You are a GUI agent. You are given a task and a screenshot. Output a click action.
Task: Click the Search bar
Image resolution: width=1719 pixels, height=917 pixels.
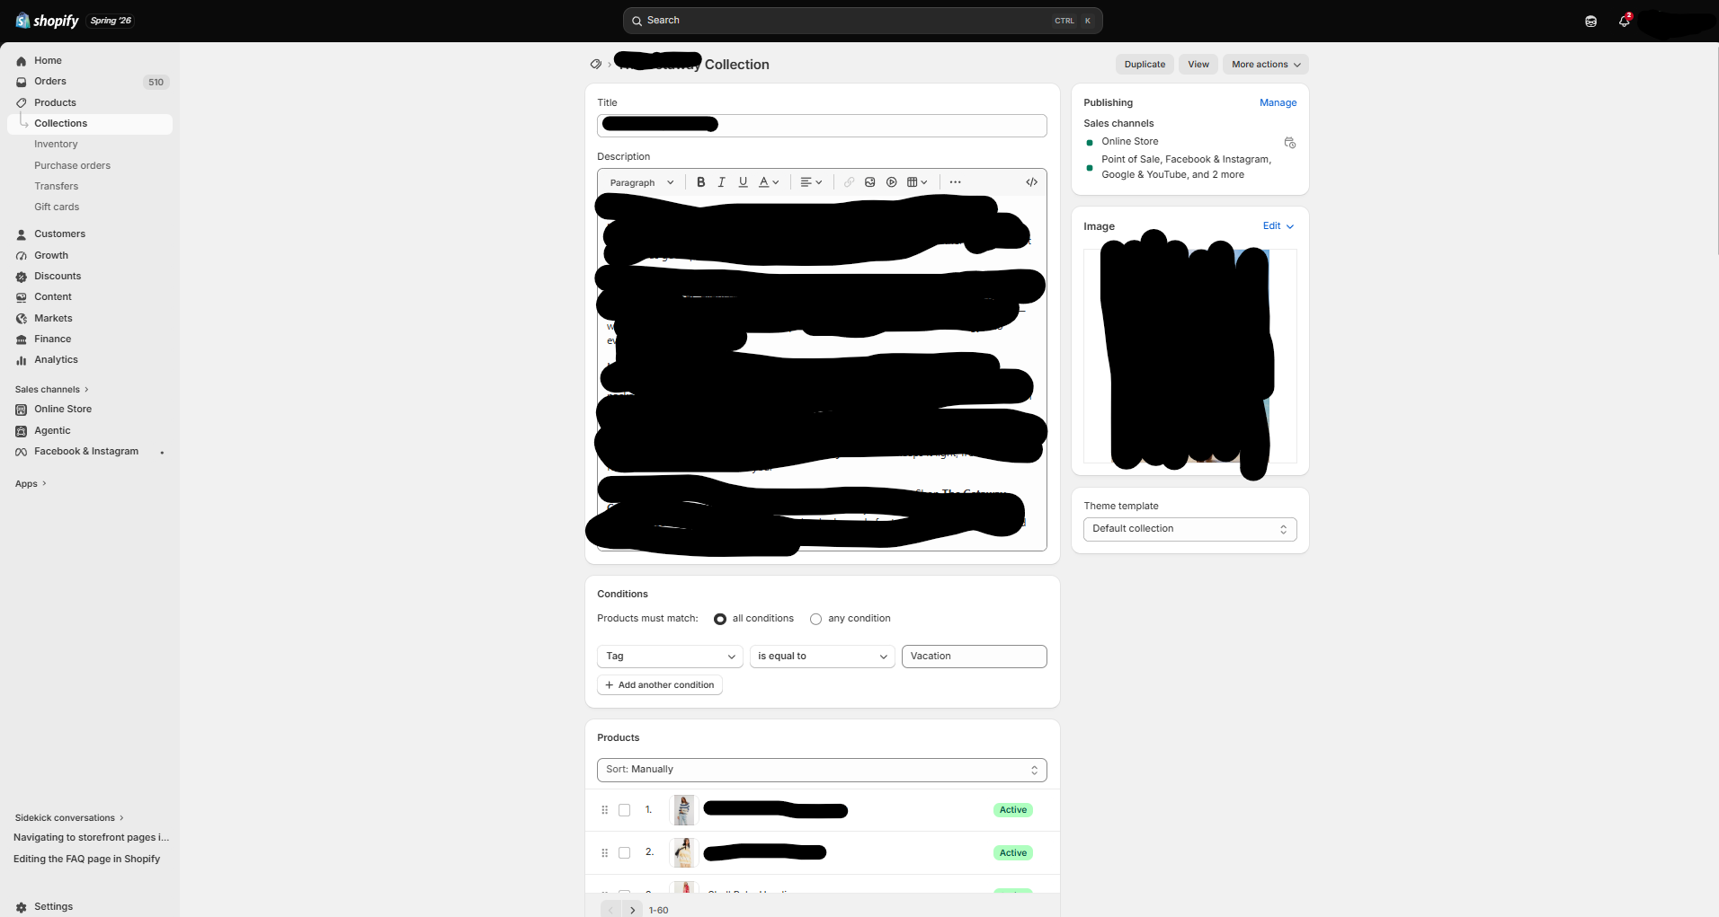point(862,21)
